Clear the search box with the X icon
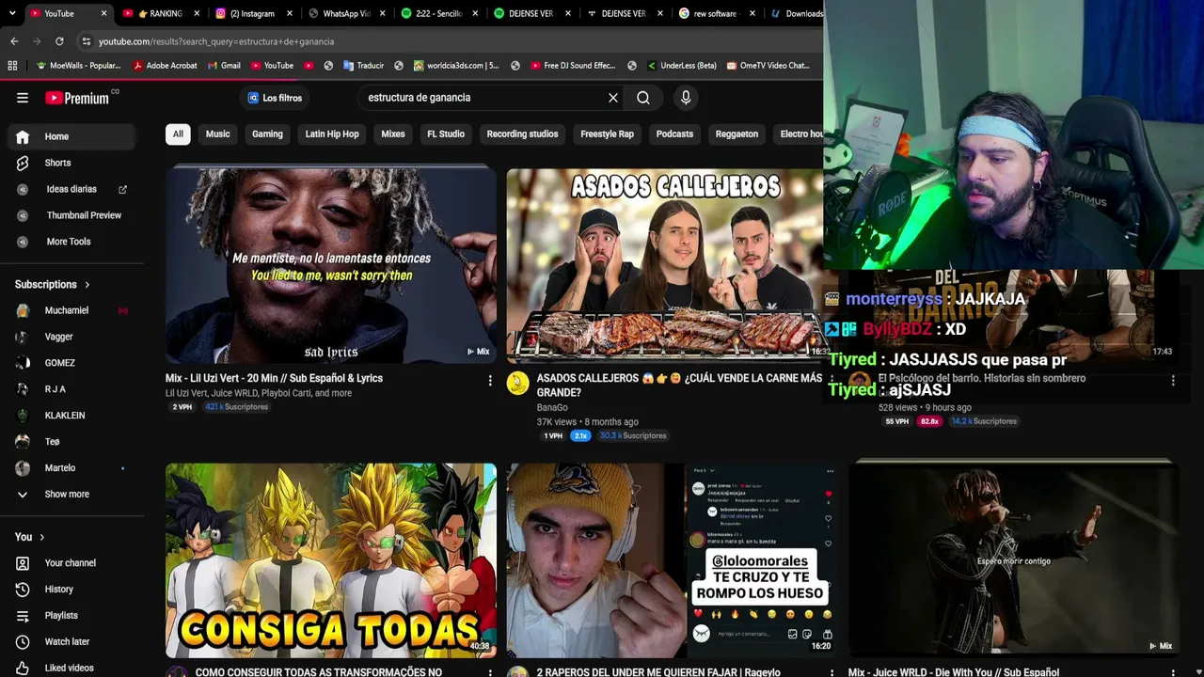The image size is (1204, 677). click(x=613, y=98)
